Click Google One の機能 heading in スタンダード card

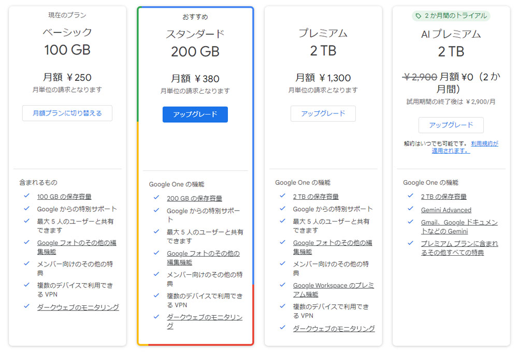[177, 184]
